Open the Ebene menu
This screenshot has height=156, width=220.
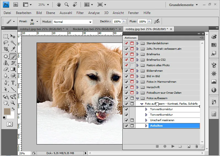51,13
